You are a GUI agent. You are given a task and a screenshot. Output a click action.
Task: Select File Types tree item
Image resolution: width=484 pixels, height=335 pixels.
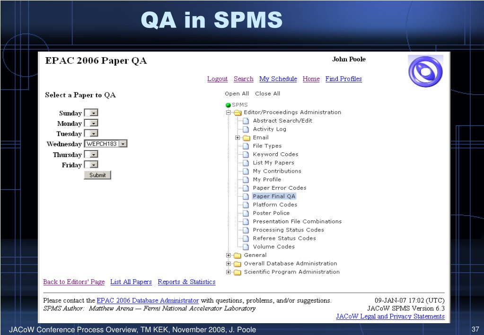tap(267, 146)
